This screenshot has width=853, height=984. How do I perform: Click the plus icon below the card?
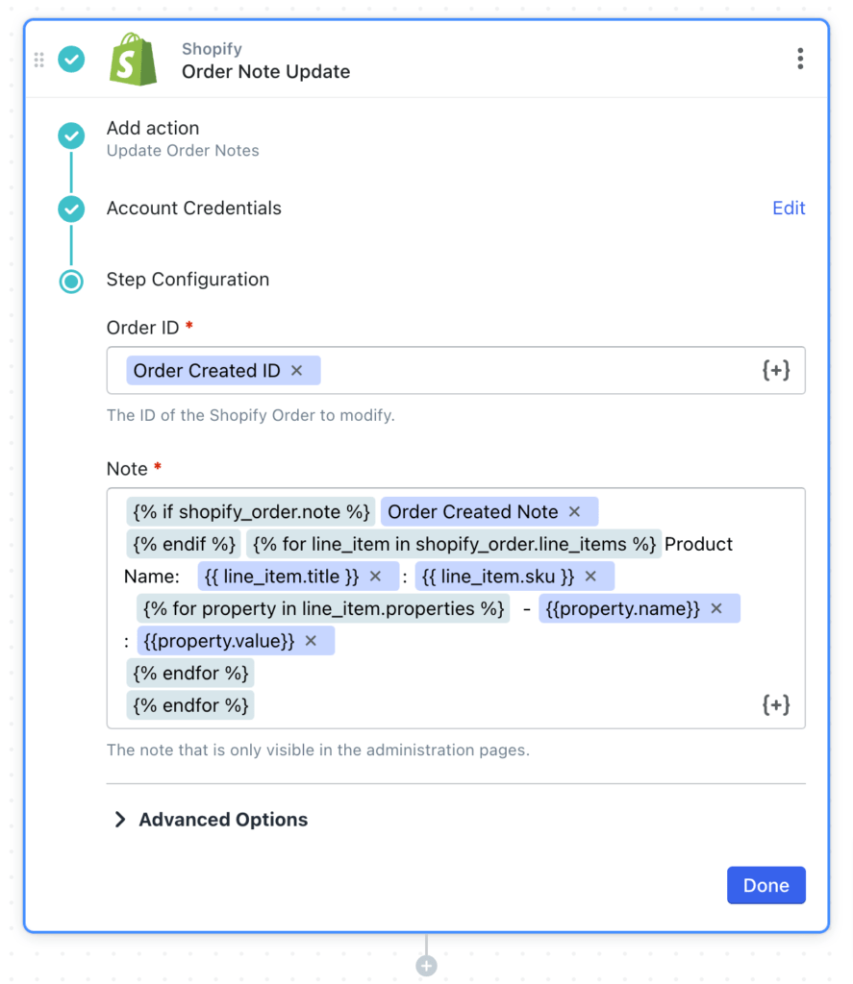pos(426,965)
